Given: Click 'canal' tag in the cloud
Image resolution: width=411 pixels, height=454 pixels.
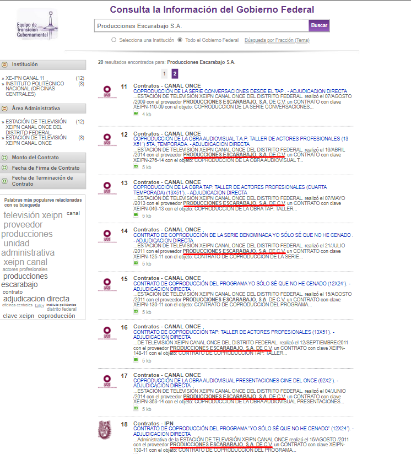Looking at the screenshot, I should (73, 213).
